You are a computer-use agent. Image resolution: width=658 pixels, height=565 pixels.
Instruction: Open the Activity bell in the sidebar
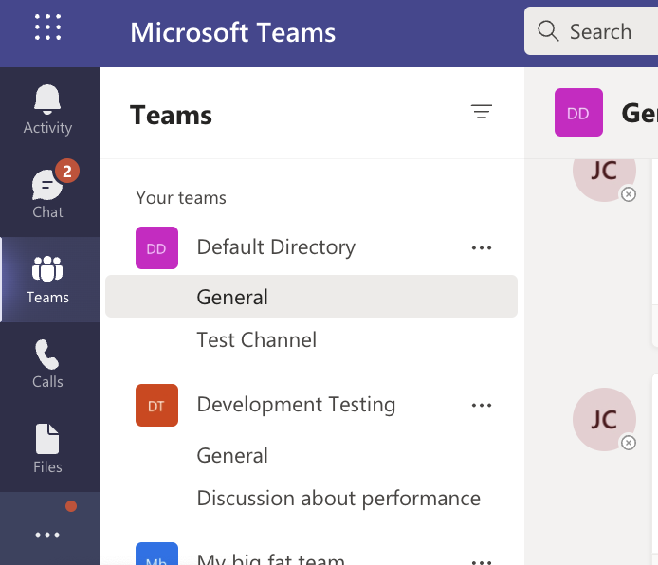click(47, 109)
